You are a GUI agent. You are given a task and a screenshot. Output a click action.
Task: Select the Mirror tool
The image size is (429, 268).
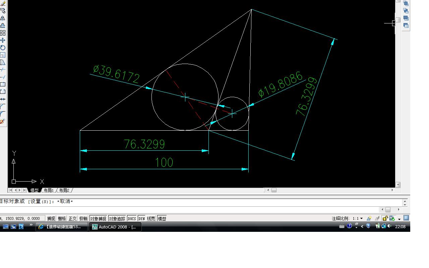click(x=3, y=18)
